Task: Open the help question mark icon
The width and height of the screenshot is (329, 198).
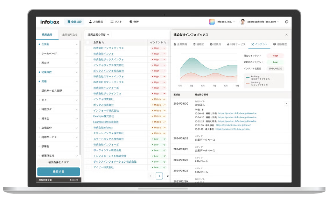Action: (x=287, y=22)
